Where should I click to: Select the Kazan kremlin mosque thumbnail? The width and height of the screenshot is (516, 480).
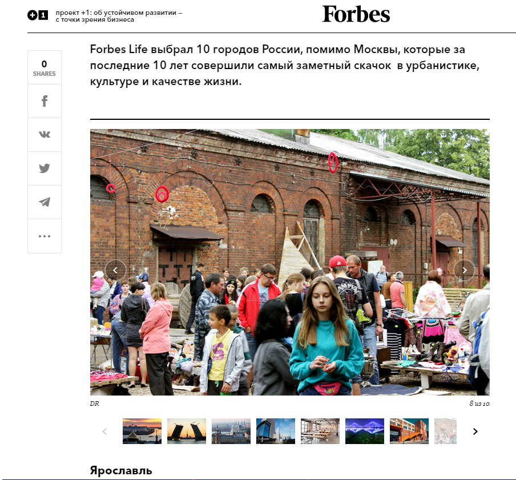coord(231,431)
